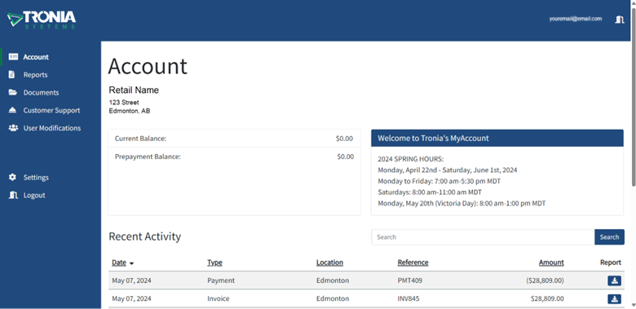Screen dimensions: 636x309
Task: Click the Recent Activity heading
Action: 145,236
